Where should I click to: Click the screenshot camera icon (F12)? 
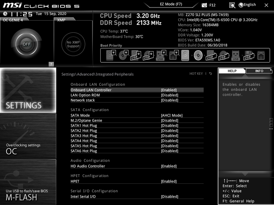pos(204,5)
